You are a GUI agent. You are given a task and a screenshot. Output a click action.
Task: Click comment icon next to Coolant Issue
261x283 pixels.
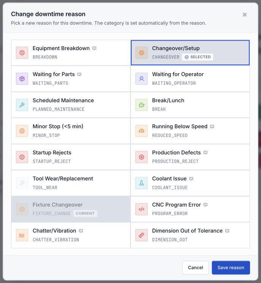click(191, 179)
